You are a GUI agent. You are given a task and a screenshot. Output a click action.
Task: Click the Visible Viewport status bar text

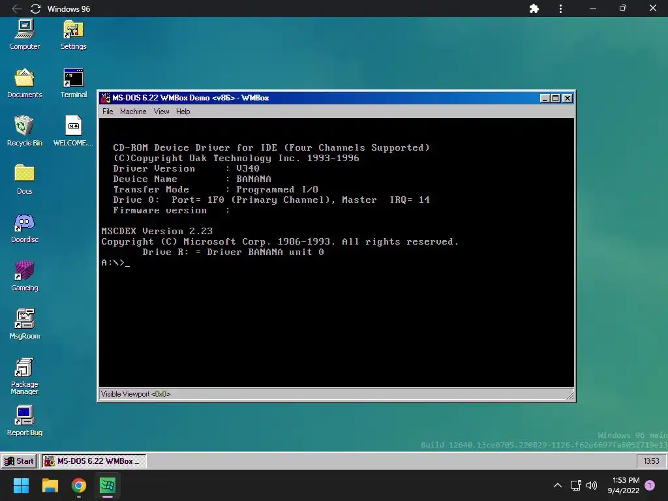point(136,394)
